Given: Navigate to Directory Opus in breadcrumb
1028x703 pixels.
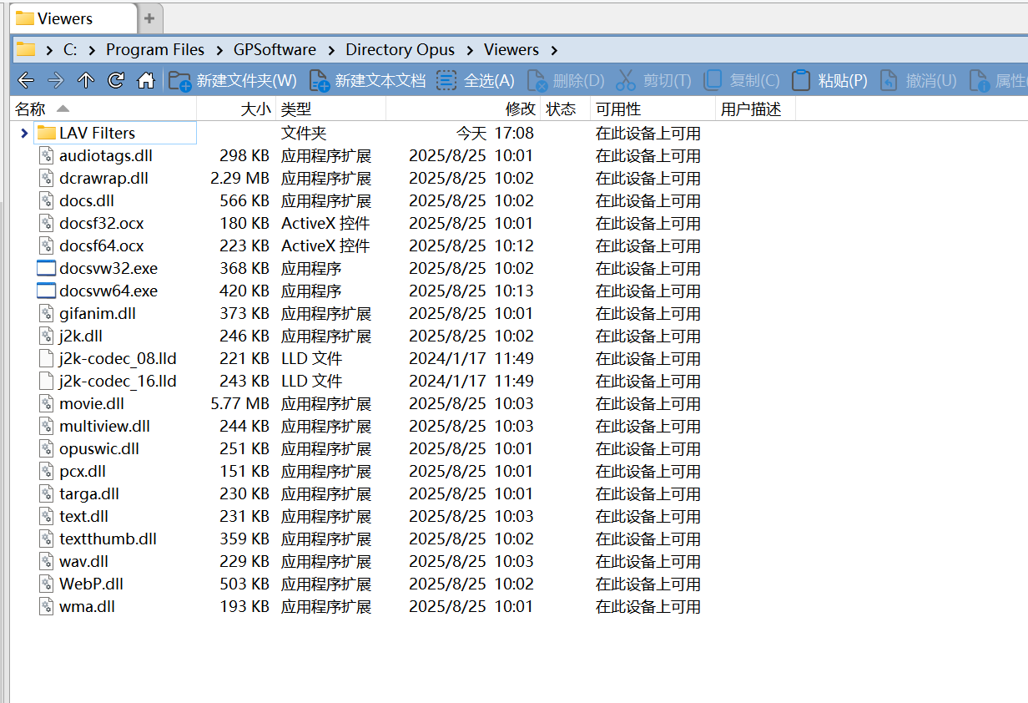Looking at the screenshot, I should [400, 50].
